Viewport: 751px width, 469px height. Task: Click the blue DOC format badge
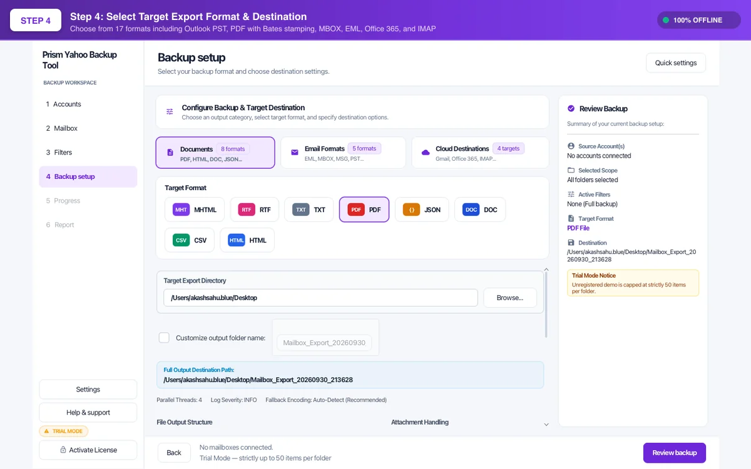coord(471,209)
